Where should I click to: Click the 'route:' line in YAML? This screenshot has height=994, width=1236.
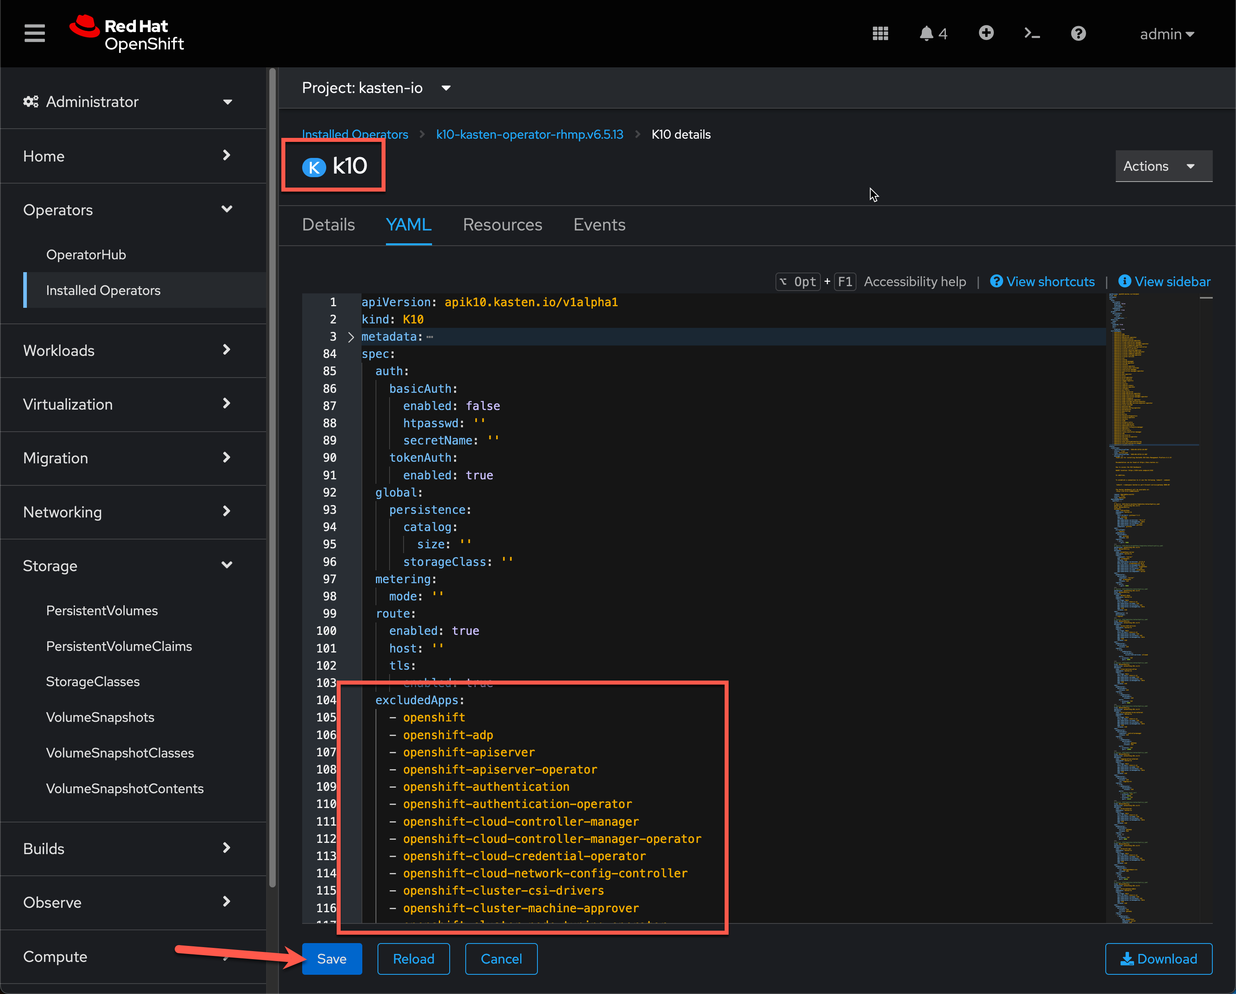396,613
